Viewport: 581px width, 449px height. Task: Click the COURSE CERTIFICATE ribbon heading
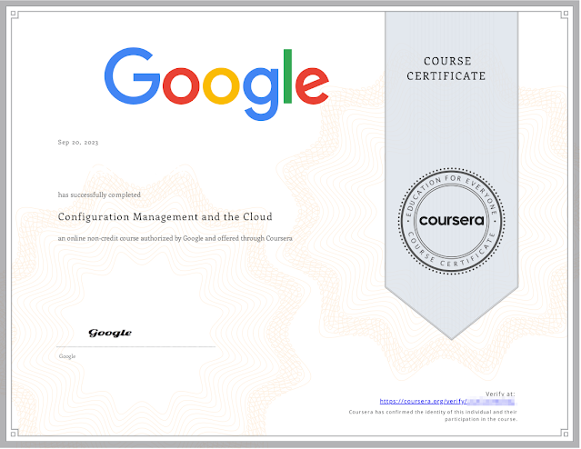(452, 68)
